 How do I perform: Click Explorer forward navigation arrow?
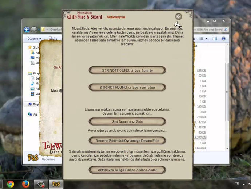[34, 30]
